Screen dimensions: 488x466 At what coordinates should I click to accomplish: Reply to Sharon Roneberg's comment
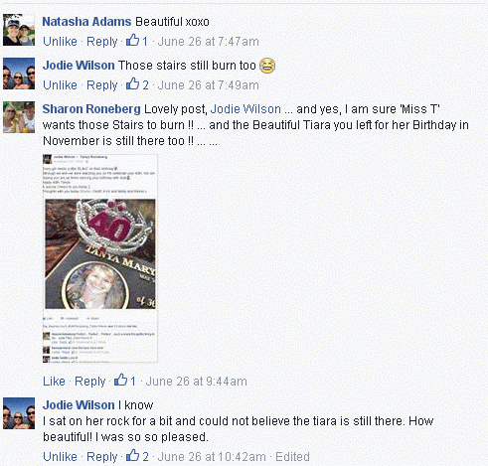pos(90,382)
